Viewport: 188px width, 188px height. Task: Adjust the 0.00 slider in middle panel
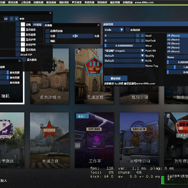coord(75,36)
